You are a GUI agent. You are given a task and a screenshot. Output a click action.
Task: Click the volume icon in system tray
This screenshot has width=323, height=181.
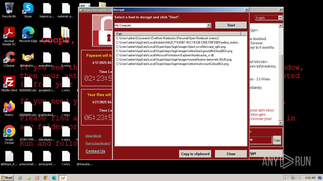[299, 178]
